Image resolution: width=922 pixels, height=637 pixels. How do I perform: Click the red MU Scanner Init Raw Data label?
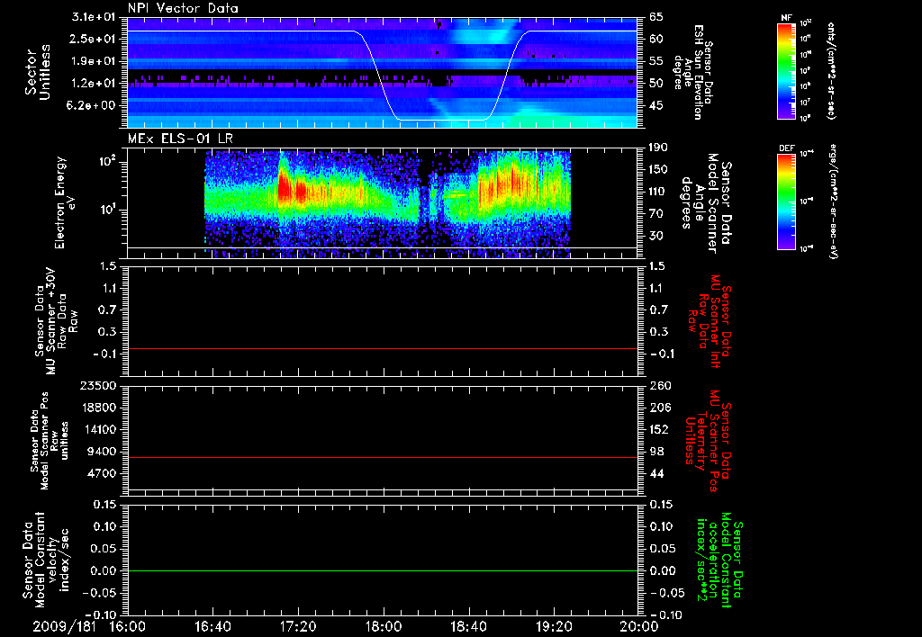(x=709, y=321)
